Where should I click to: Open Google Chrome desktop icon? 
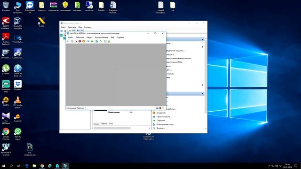6,134
